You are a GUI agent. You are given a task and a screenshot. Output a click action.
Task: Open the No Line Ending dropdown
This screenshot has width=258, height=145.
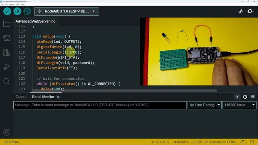point(205,105)
